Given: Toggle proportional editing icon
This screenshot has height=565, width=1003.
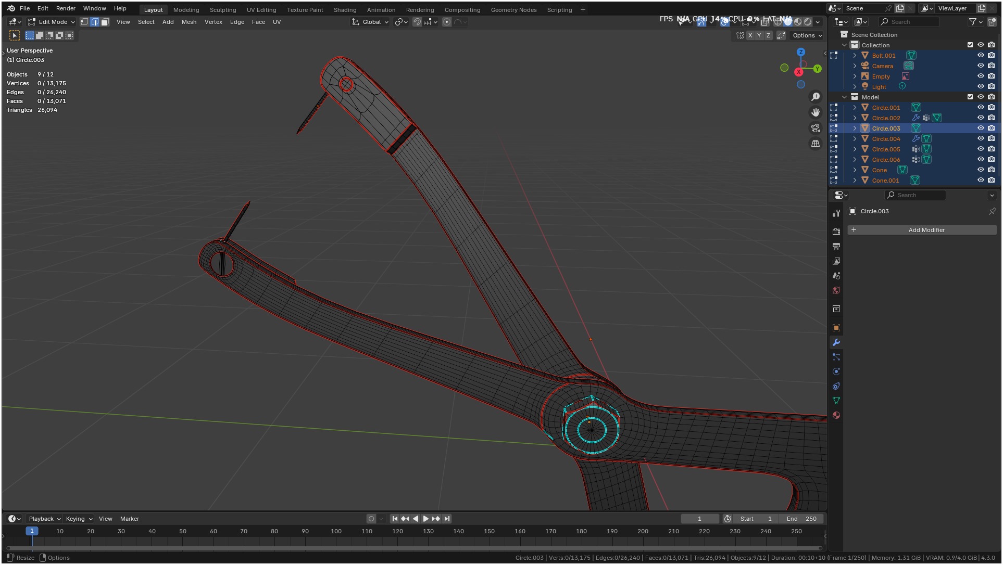Looking at the screenshot, I should pyautogui.click(x=447, y=22).
